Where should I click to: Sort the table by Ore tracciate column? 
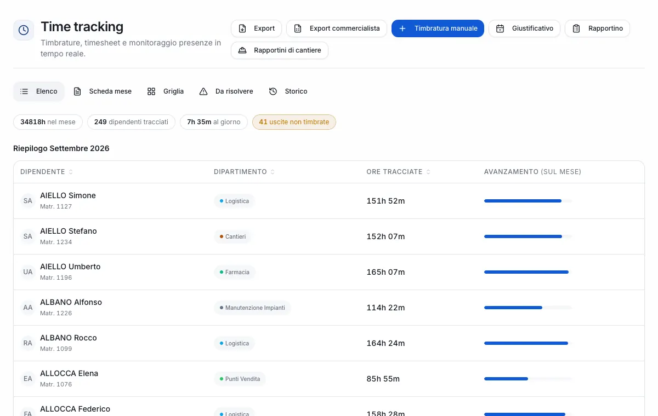click(x=399, y=172)
